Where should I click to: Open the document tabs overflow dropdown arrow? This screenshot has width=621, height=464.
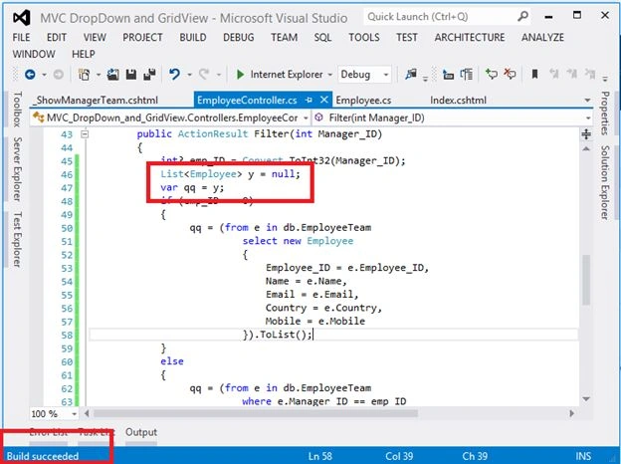click(588, 101)
